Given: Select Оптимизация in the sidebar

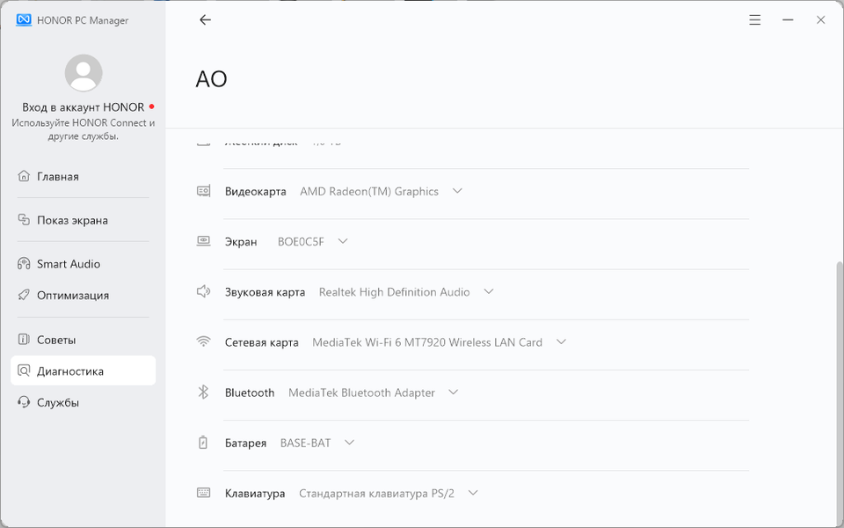Looking at the screenshot, I should click(x=73, y=296).
